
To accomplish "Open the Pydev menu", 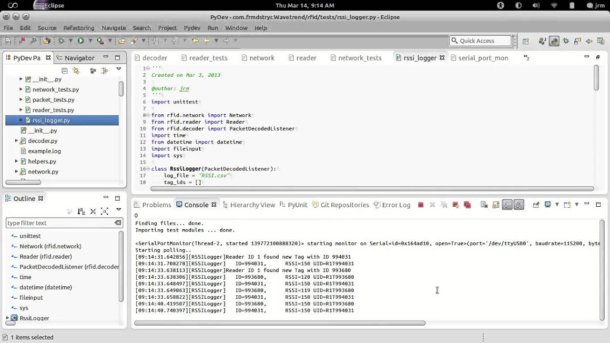I will (x=192, y=28).
